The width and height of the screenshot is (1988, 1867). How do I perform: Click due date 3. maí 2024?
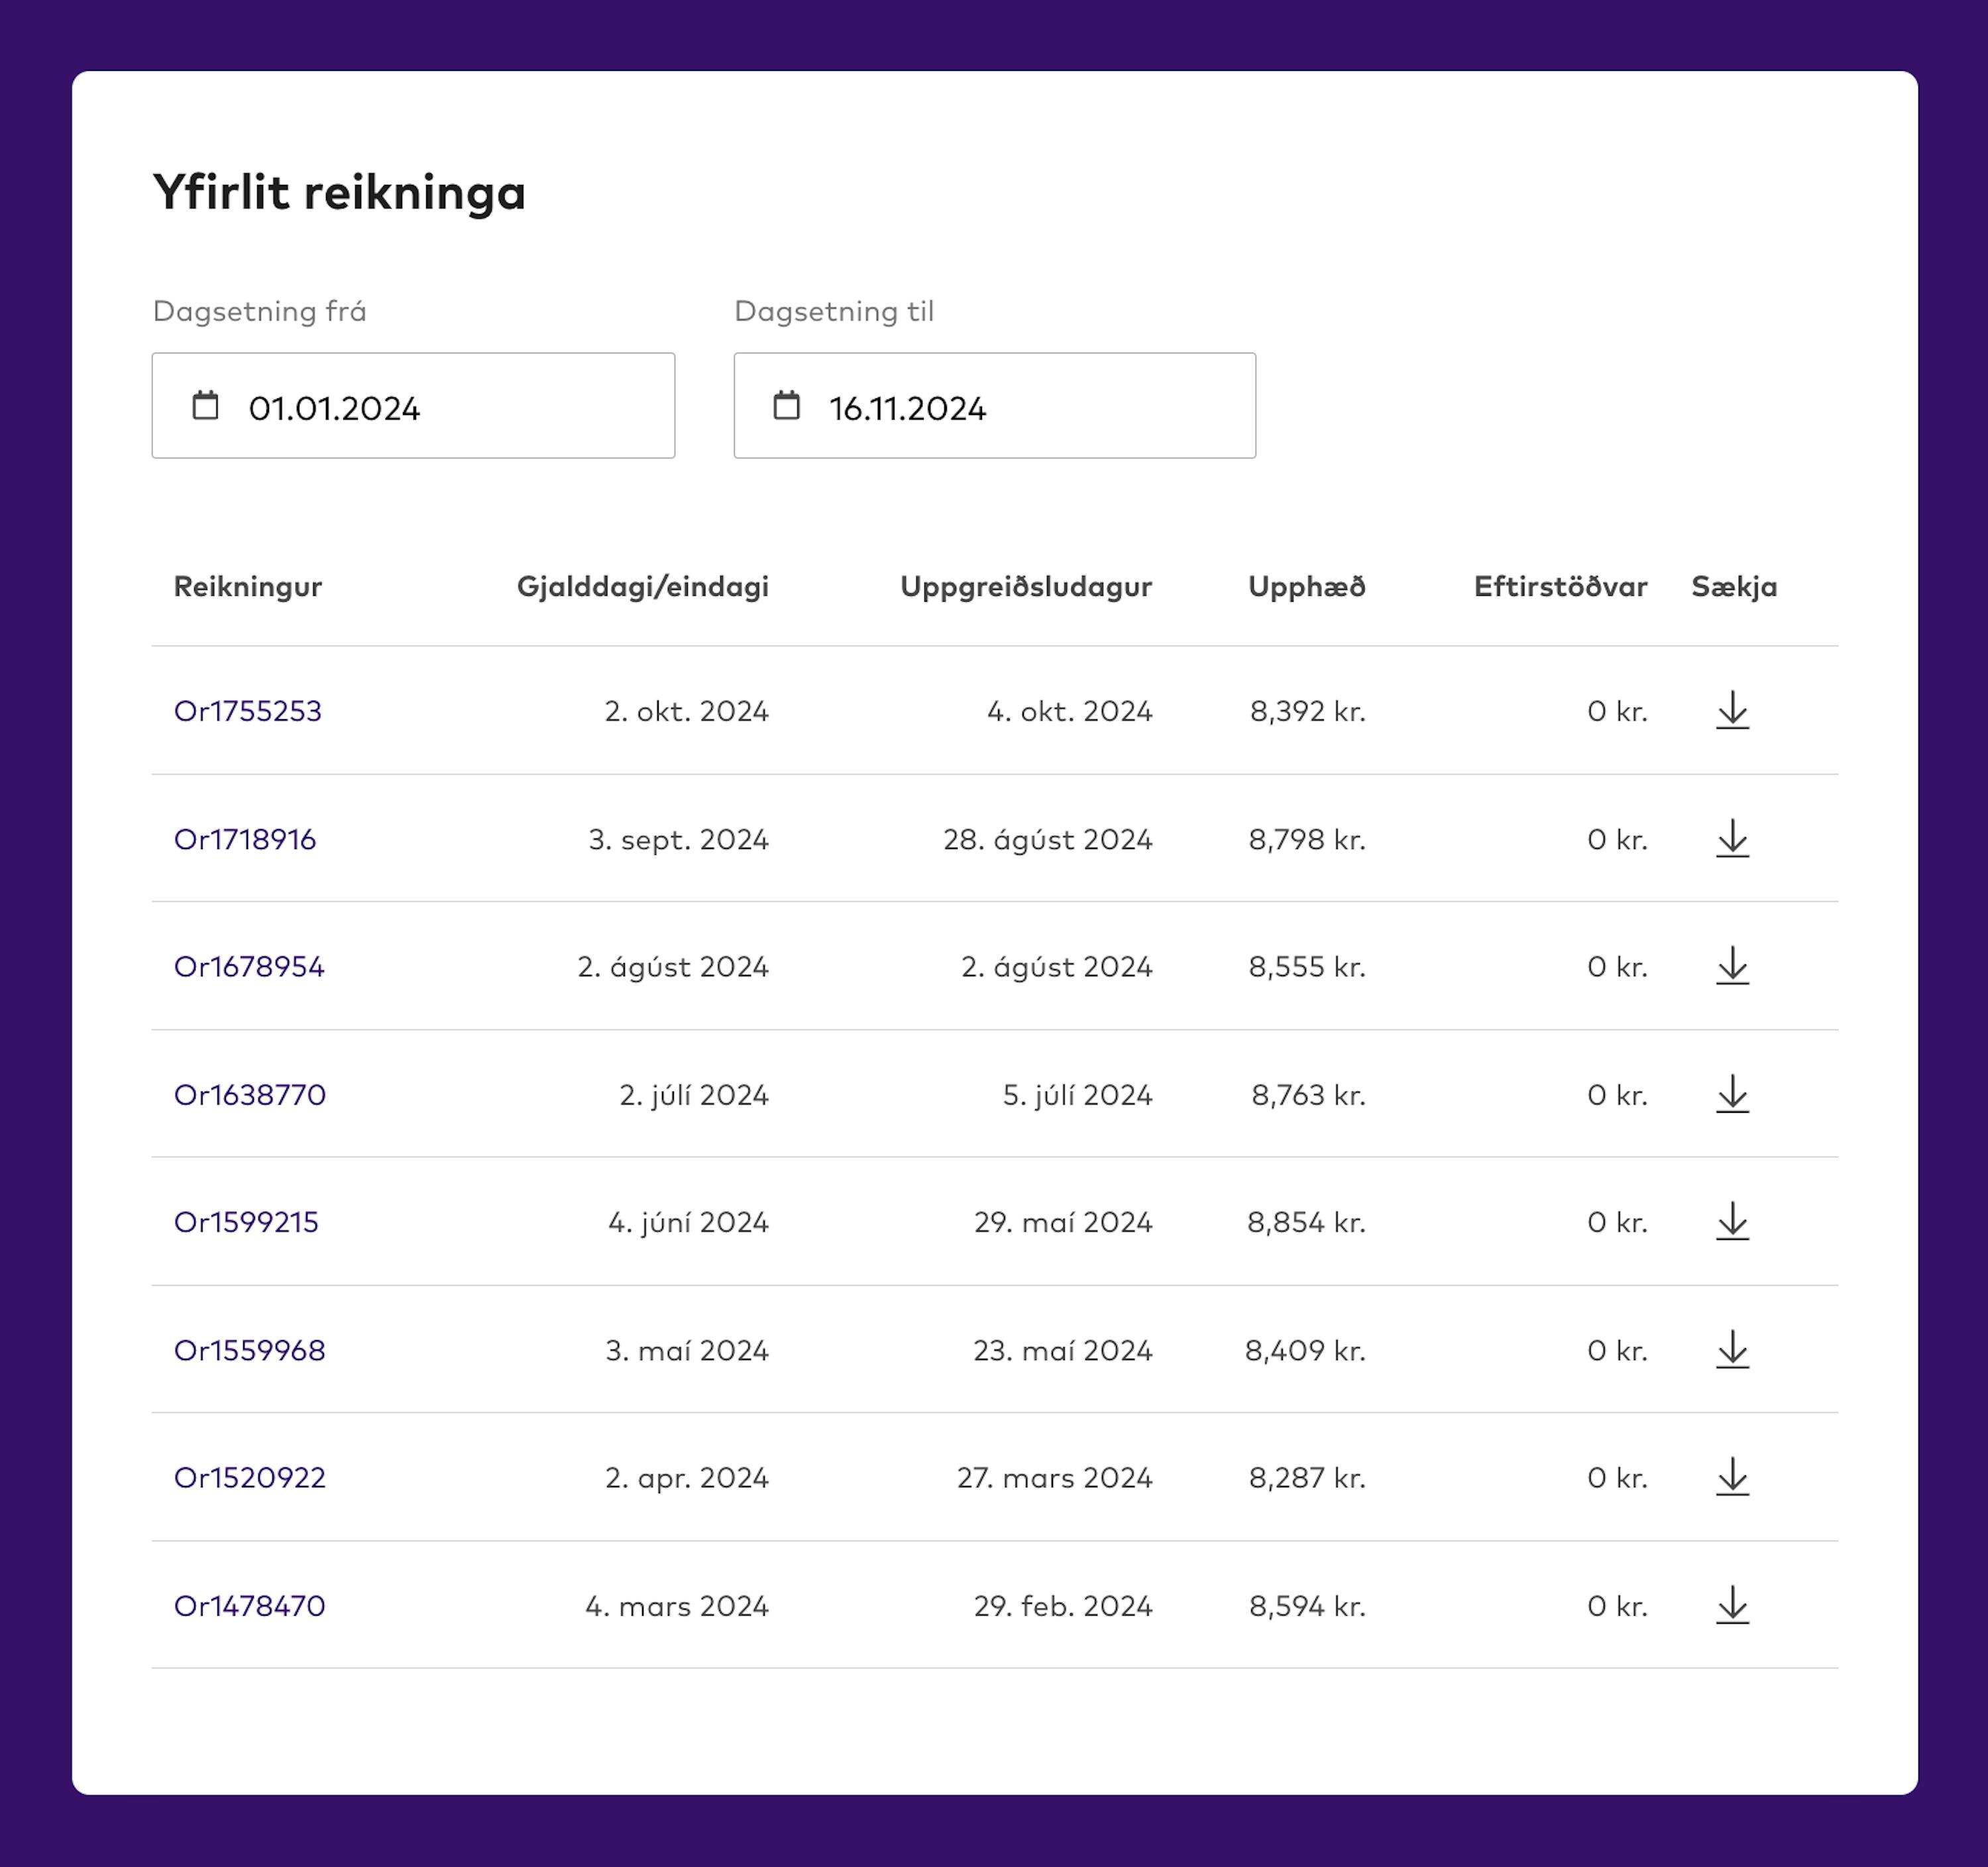687,1350
